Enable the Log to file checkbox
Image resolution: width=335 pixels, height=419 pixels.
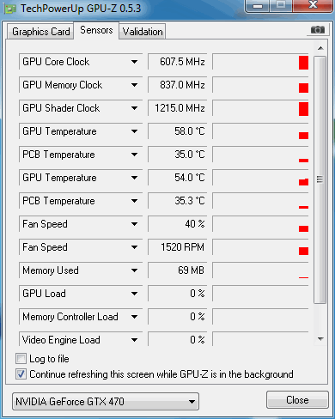coord(21,359)
